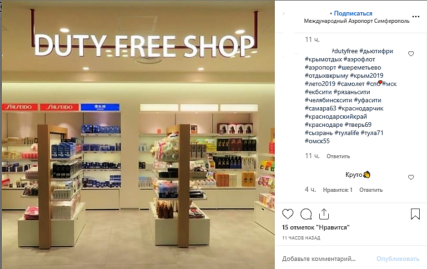Viewport: 427px width, 269px height.
Task: Open hashtag #краснодарскийкрай
Action: 336,116
